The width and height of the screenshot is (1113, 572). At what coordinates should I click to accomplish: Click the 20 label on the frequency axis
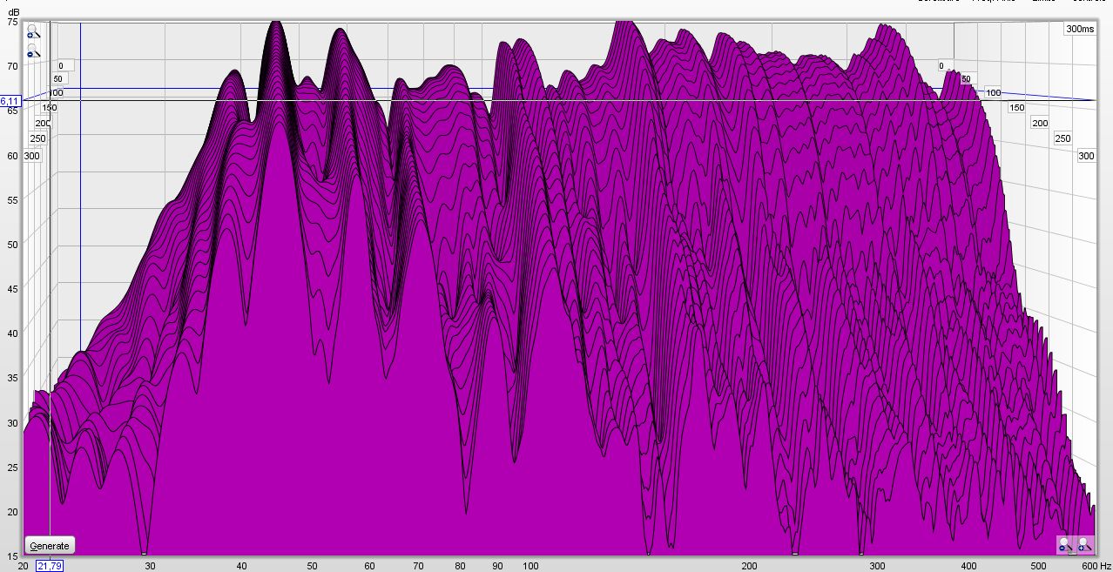coord(23,566)
